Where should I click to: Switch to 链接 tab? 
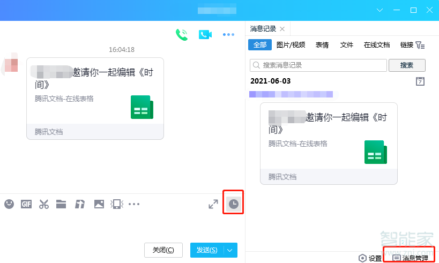407,45
